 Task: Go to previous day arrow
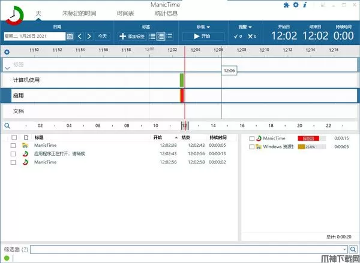click(80, 36)
